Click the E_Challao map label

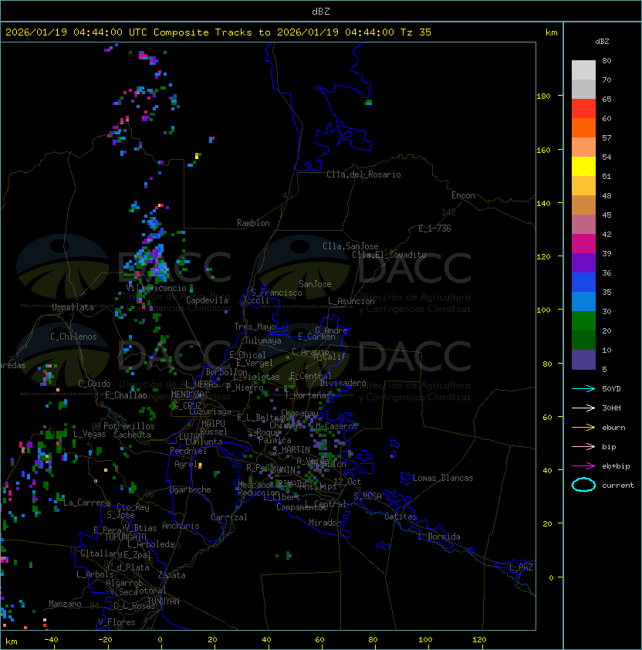(126, 395)
